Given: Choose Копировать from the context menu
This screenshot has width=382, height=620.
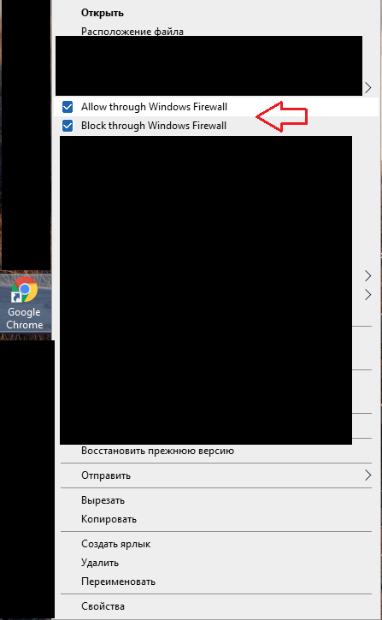Looking at the screenshot, I should click(x=109, y=519).
